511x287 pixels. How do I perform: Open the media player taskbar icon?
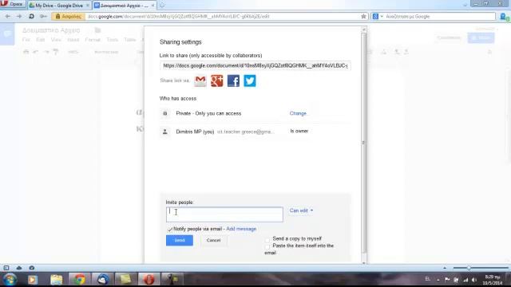[33, 280]
